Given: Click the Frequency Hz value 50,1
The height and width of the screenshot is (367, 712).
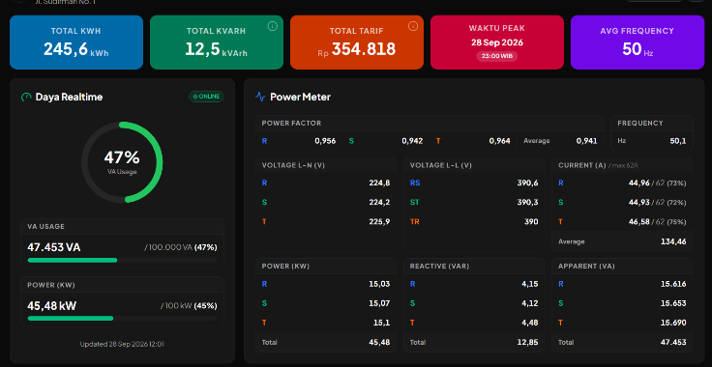Looking at the screenshot, I should 678,141.
